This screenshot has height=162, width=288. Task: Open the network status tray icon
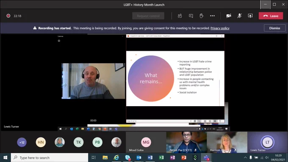coord(262,158)
